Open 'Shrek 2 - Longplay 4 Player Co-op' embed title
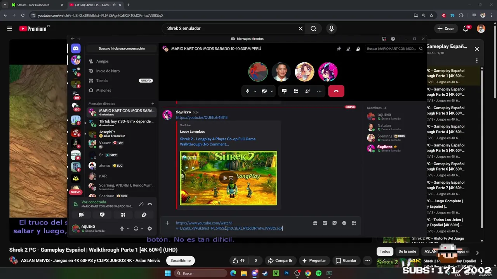The height and width of the screenshot is (279, 497). (x=217, y=141)
